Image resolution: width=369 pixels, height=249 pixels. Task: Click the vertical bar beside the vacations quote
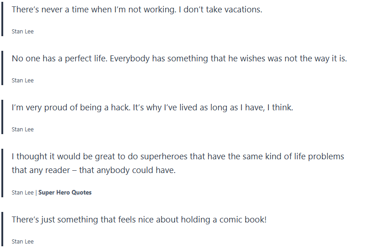coord(2,19)
